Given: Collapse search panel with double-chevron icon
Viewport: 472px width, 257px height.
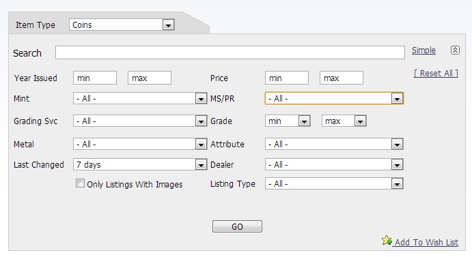Looking at the screenshot, I should coord(455,50).
